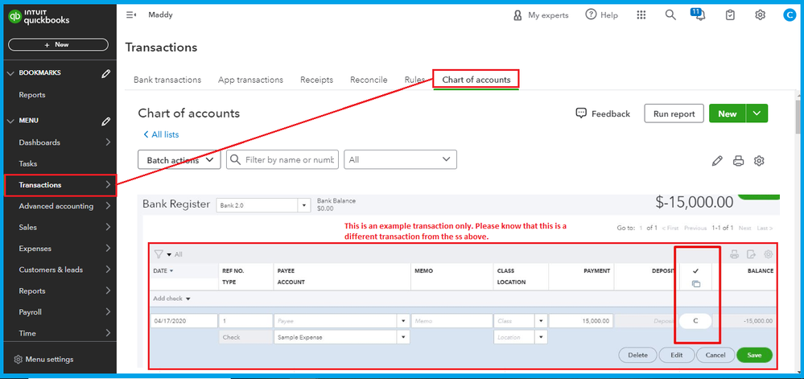Open My experts
The image size is (804, 379).
pos(541,14)
